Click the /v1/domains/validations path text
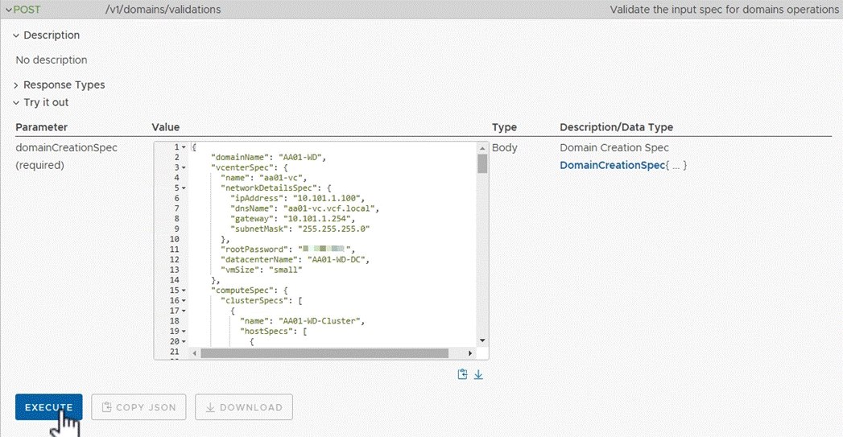 163,10
